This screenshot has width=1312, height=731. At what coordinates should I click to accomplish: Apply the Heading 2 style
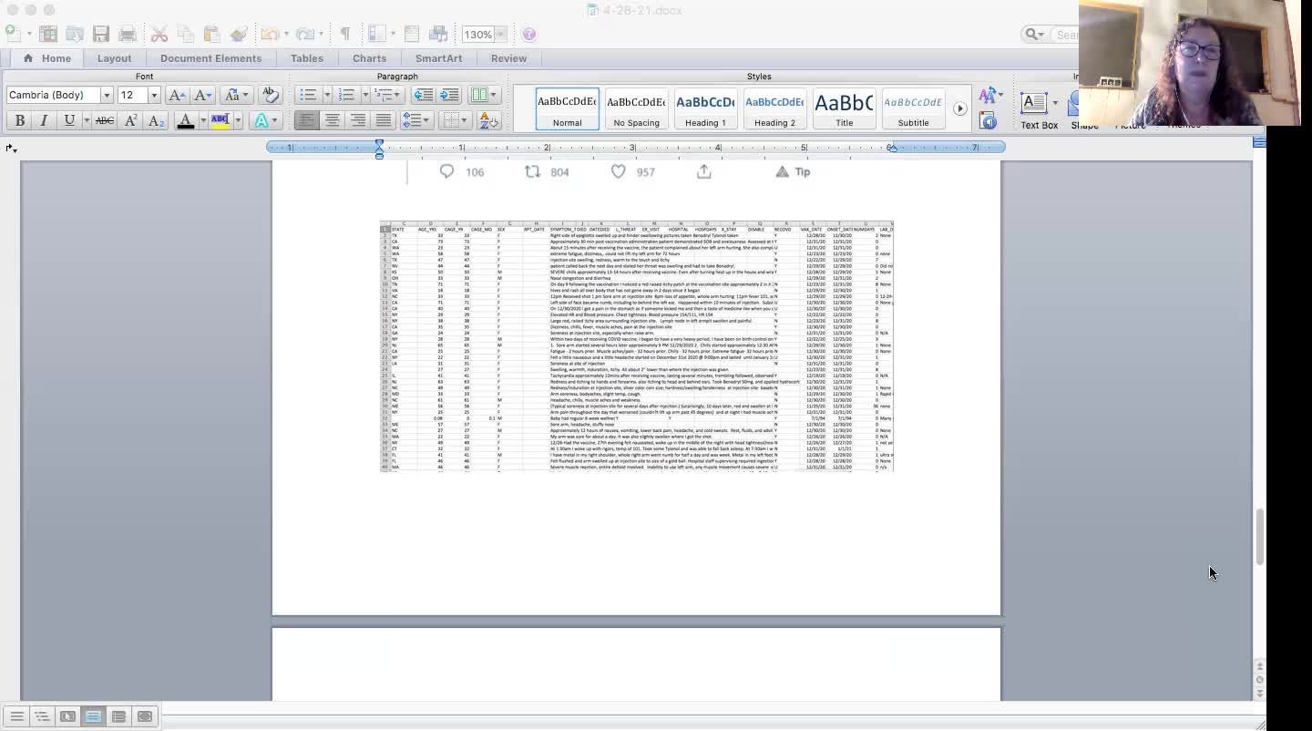click(774, 109)
